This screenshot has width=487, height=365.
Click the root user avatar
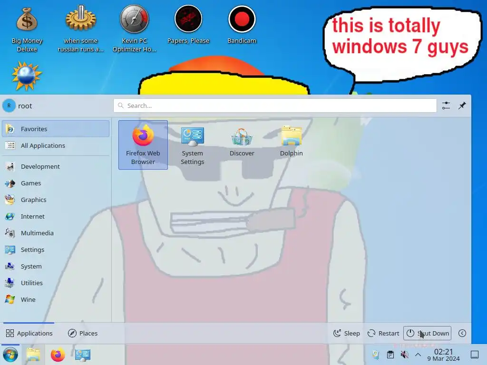(9, 106)
